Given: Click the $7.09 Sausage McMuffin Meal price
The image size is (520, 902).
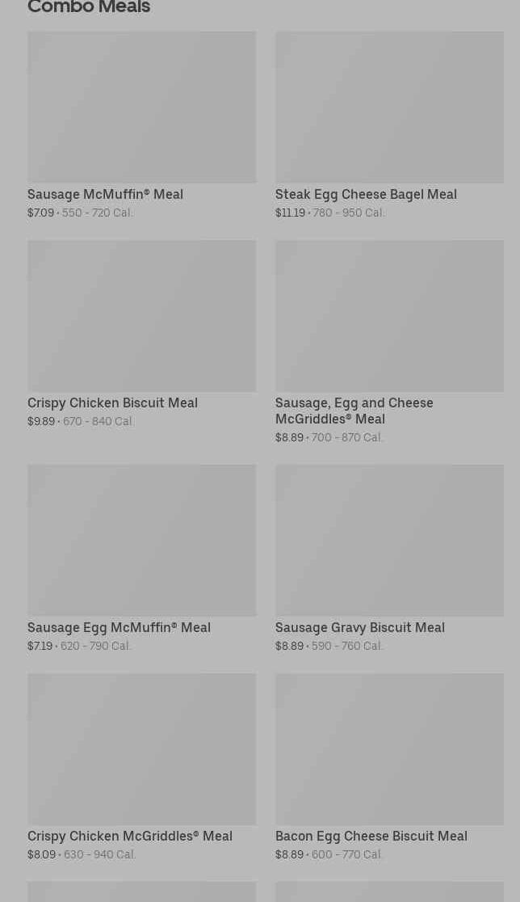Looking at the screenshot, I should pos(40,213).
